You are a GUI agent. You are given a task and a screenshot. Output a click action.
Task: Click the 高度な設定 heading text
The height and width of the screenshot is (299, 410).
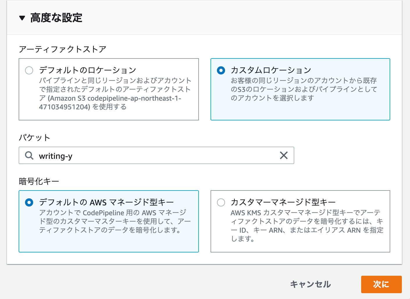coord(56,18)
